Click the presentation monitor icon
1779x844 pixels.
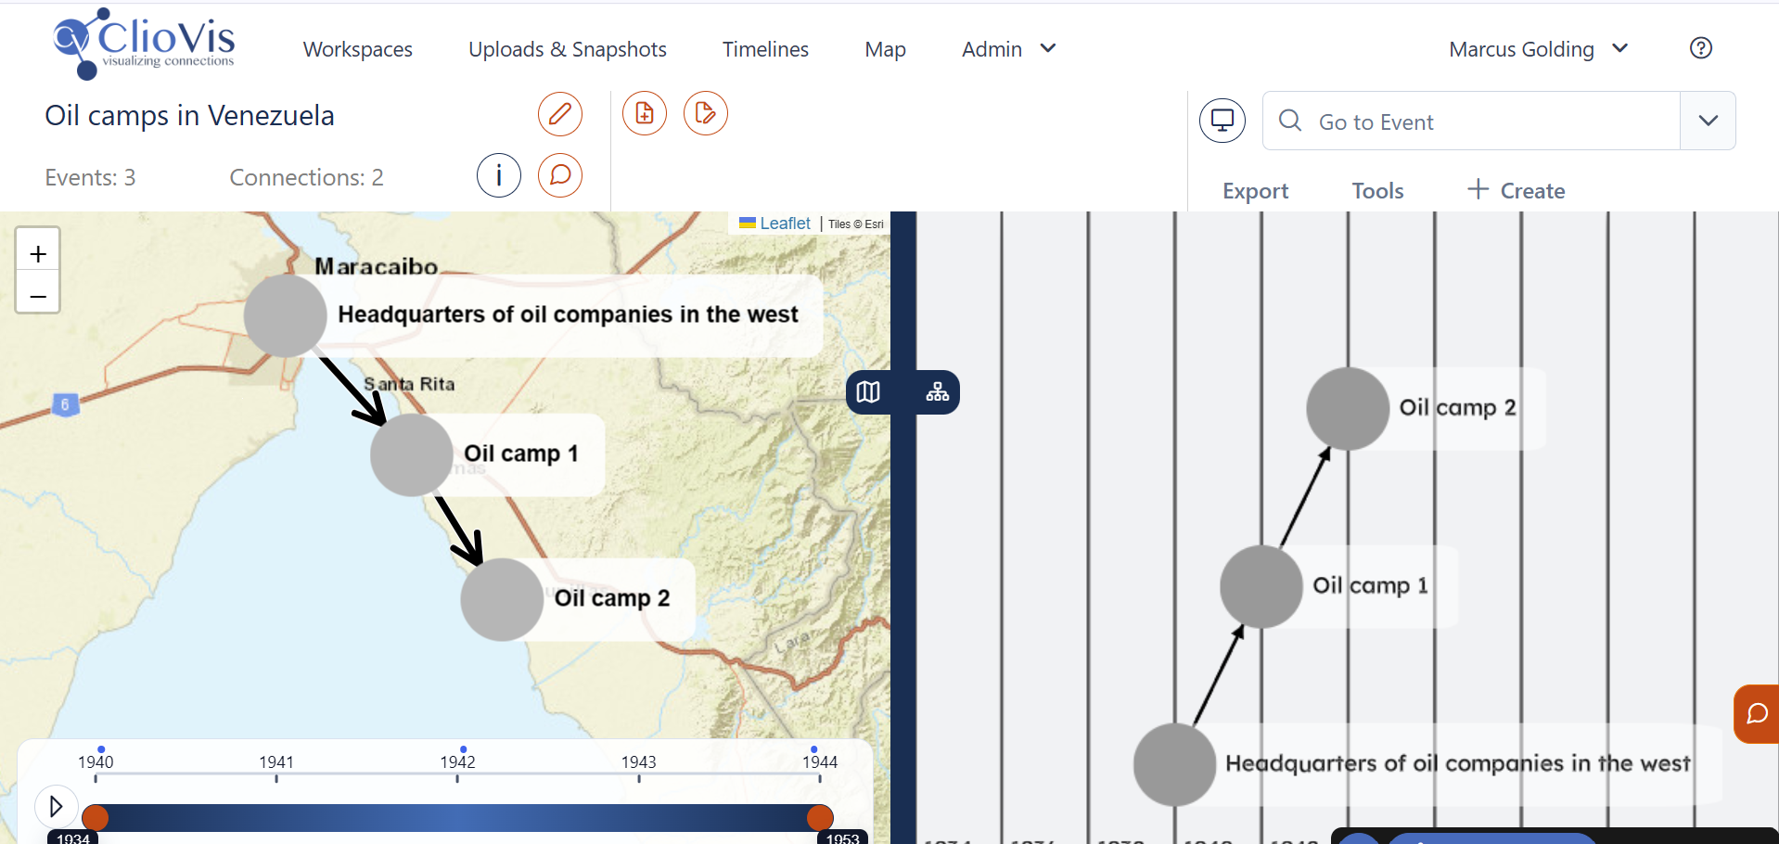pyautogui.click(x=1222, y=121)
